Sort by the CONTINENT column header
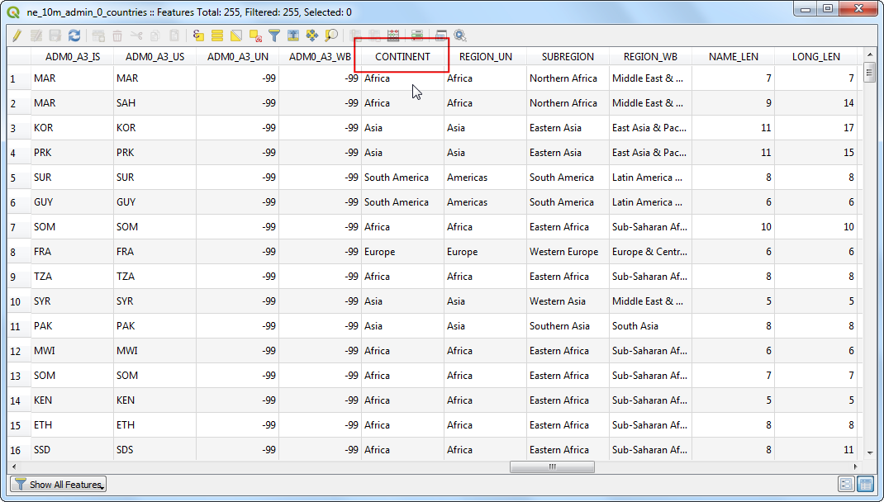Viewport: 884px width, 502px height. [x=402, y=57]
